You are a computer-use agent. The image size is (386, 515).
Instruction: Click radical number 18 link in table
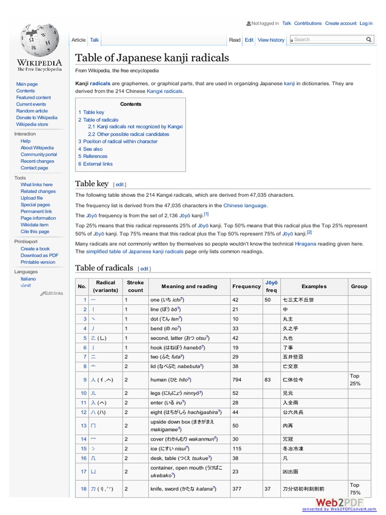click(84, 489)
